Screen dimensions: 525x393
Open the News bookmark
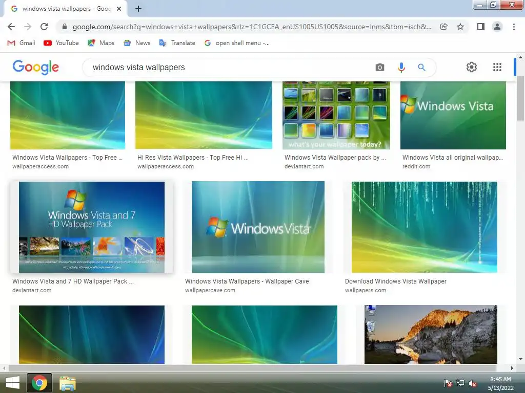point(136,43)
